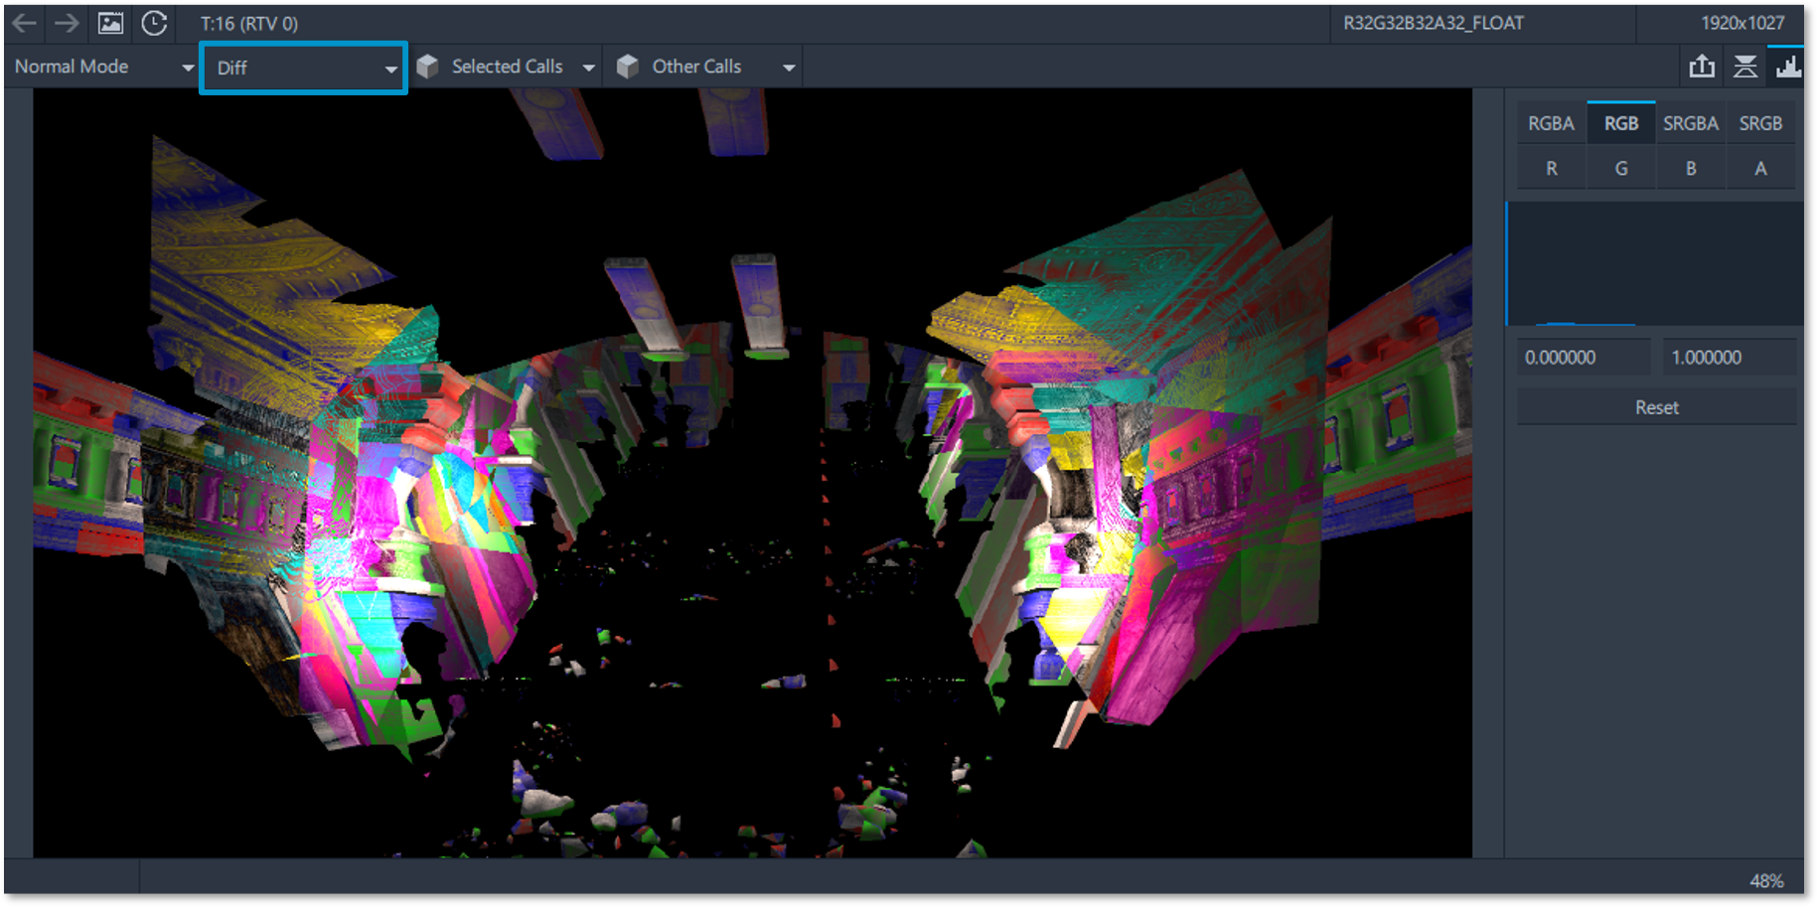Click the forward arrow navigation icon

coord(67,23)
